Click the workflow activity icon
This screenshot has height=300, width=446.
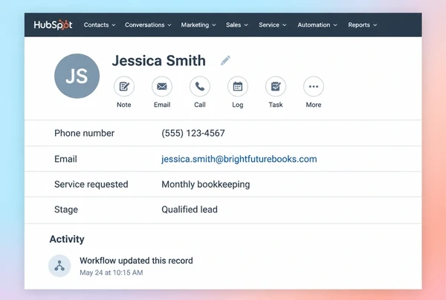pos(59,266)
